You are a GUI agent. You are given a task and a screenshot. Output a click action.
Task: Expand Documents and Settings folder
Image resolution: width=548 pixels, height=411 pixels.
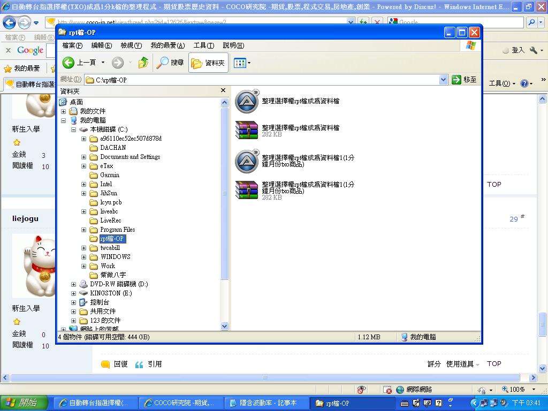(83, 157)
